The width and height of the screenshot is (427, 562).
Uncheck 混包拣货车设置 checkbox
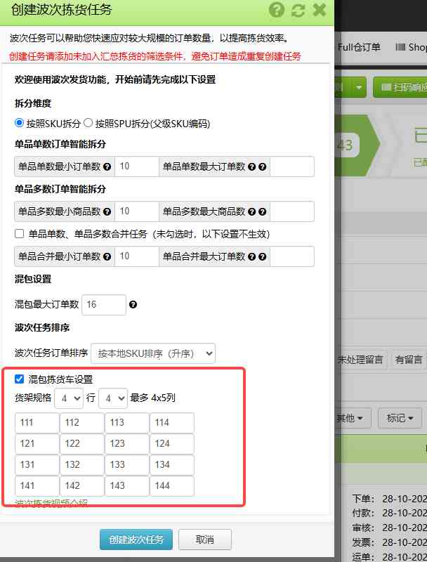pyautogui.click(x=20, y=379)
